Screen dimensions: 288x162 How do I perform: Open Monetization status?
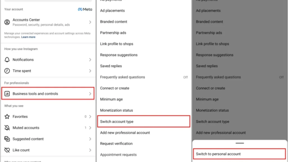point(116,110)
